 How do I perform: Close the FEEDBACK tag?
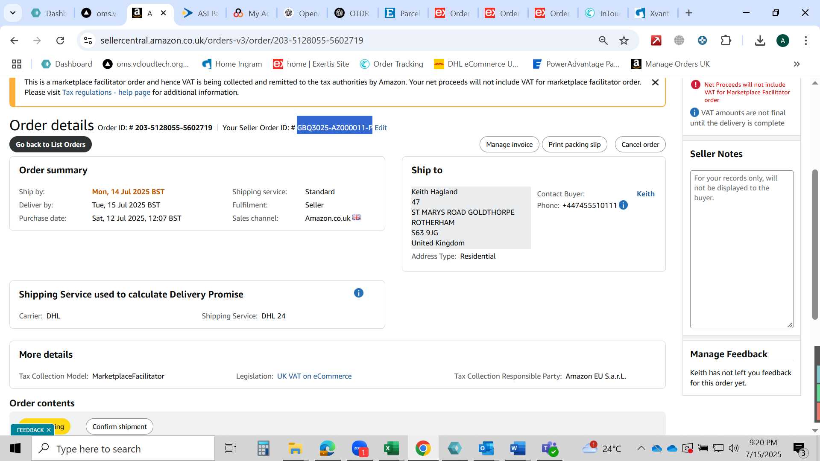pyautogui.click(x=49, y=430)
